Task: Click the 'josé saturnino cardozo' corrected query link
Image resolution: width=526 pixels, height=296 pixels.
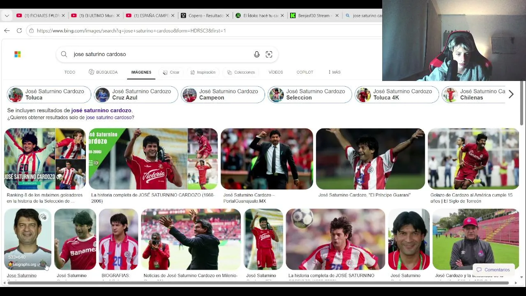Action: [101, 111]
